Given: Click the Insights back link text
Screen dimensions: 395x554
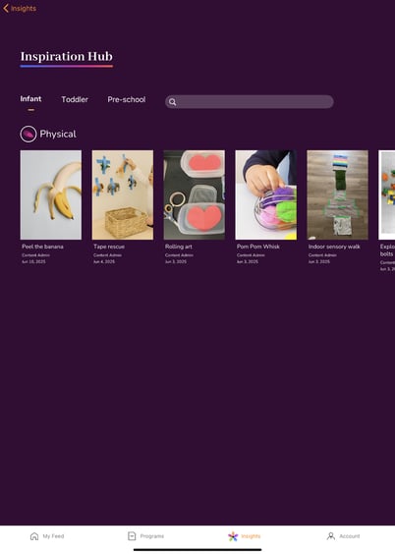Looking at the screenshot, I should (x=24, y=9).
